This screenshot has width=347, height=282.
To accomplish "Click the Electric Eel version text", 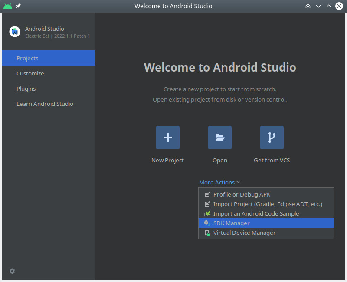I will pos(58,36).
